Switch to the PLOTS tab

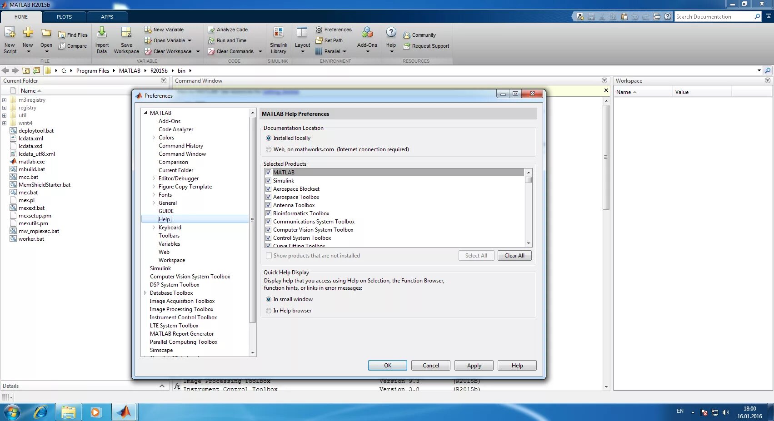(x=64, y=17)
